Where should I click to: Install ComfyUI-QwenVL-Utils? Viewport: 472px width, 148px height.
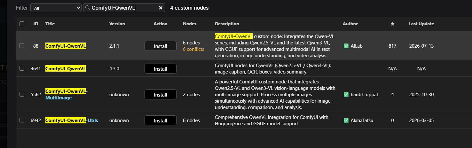[161, 121]
